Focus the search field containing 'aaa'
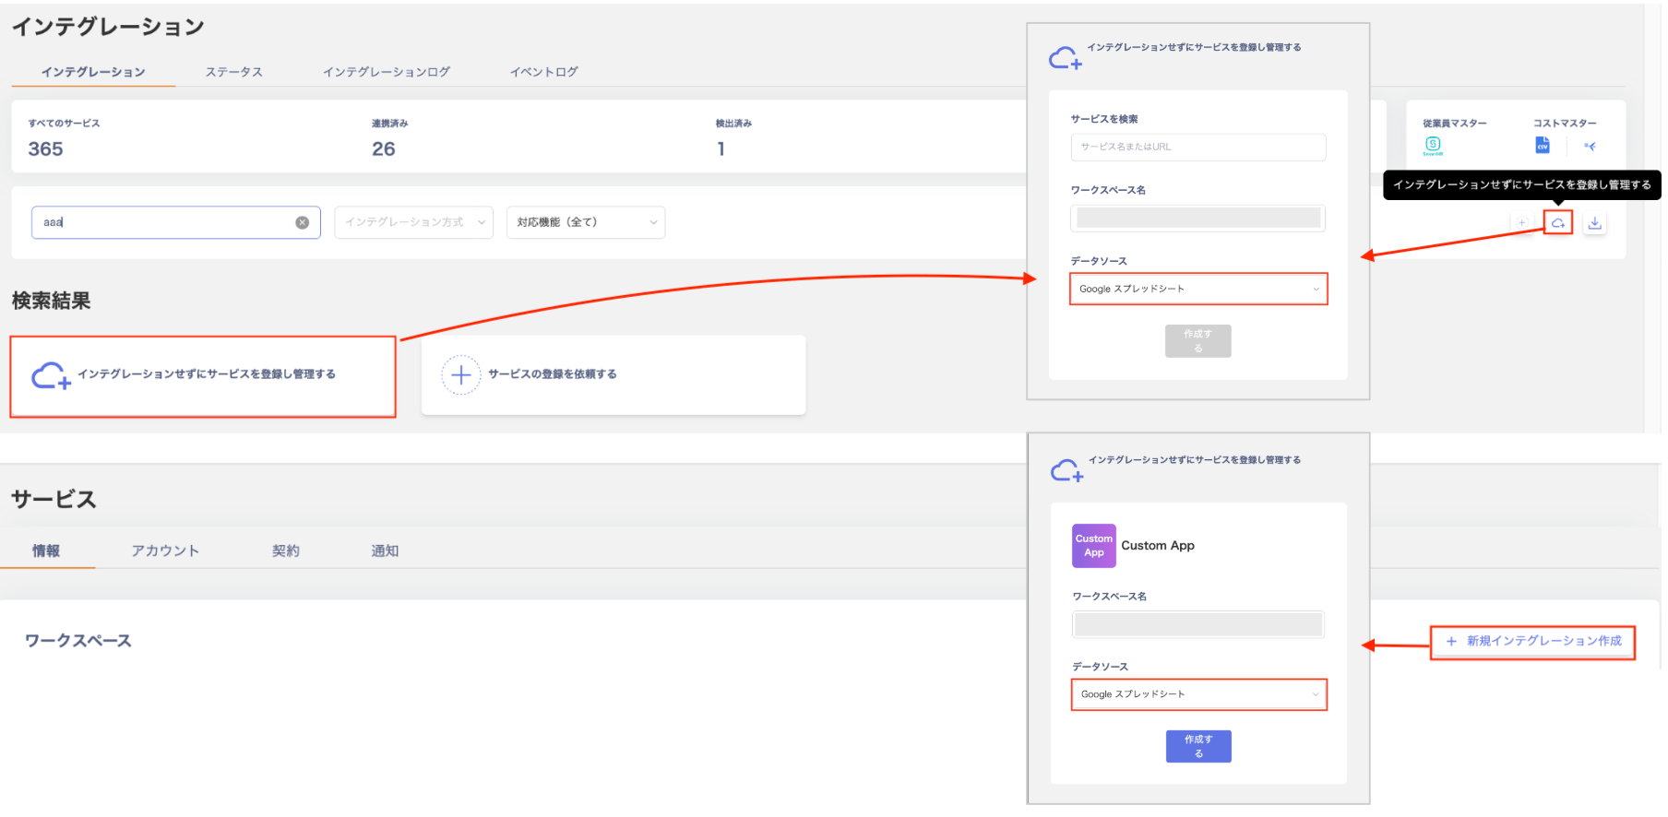The image size is (1668, 817). 176,222
